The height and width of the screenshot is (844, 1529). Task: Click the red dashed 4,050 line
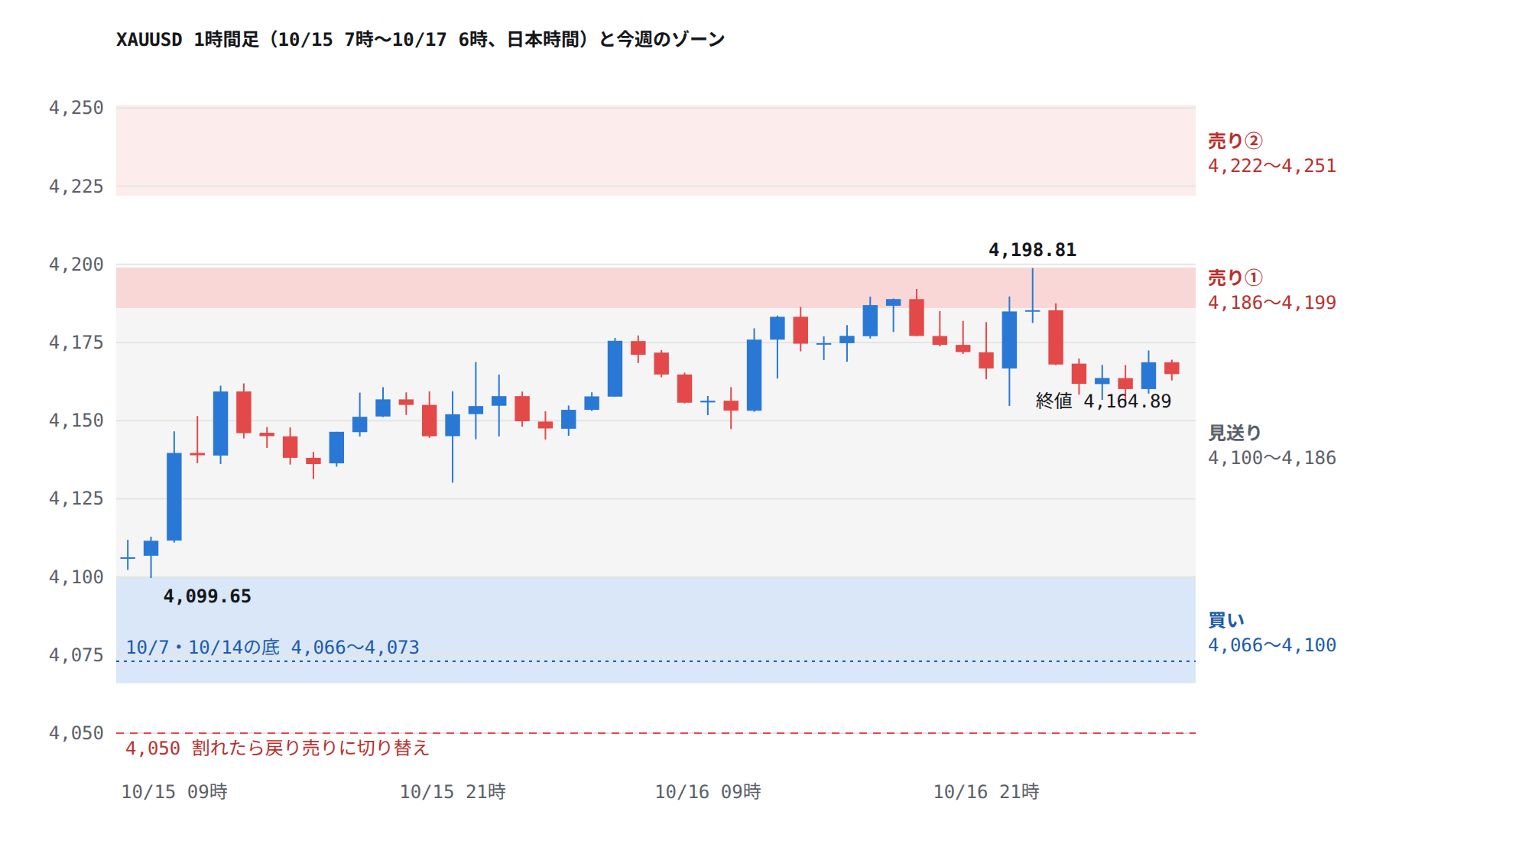(656, 733)
